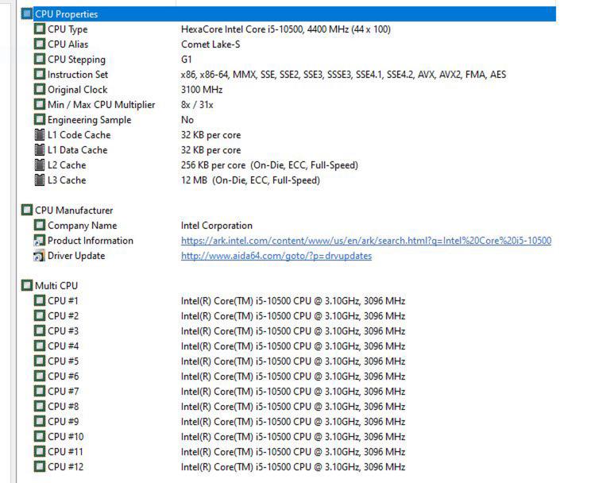Screen dimensions: 591x483
Task: Select the CPU #12 label
Action: pyautogui.click(x=65, y=467)
